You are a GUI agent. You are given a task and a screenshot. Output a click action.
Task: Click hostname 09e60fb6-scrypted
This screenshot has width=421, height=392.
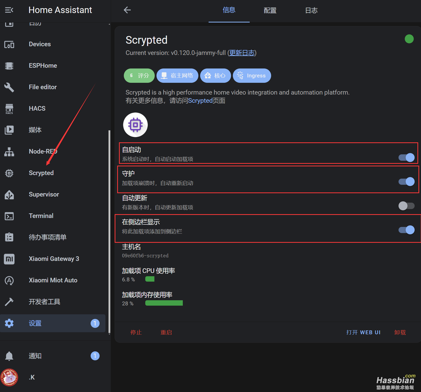click(x=145, y=256)
